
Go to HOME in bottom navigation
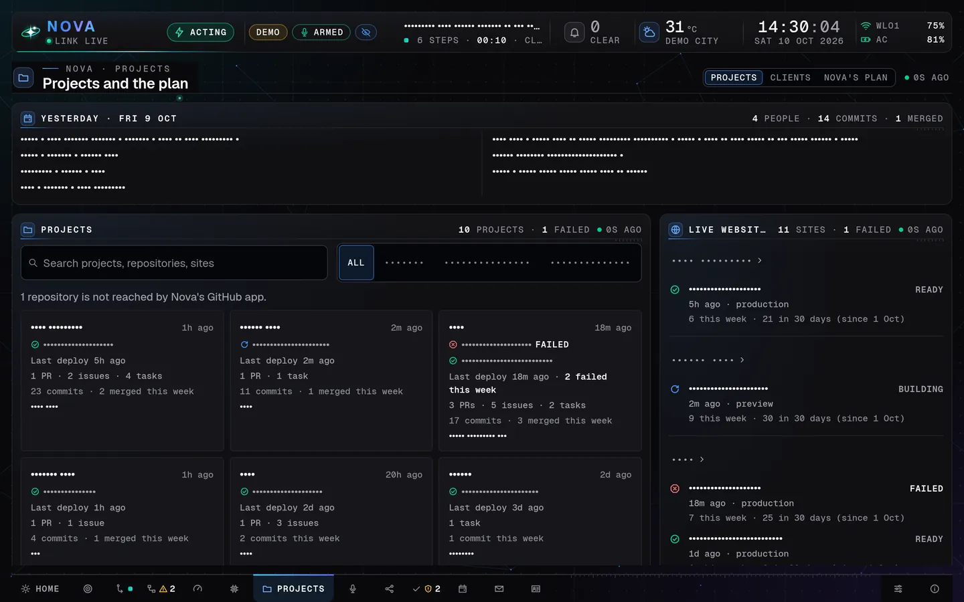pyautogui.click(x=41, y=589)
